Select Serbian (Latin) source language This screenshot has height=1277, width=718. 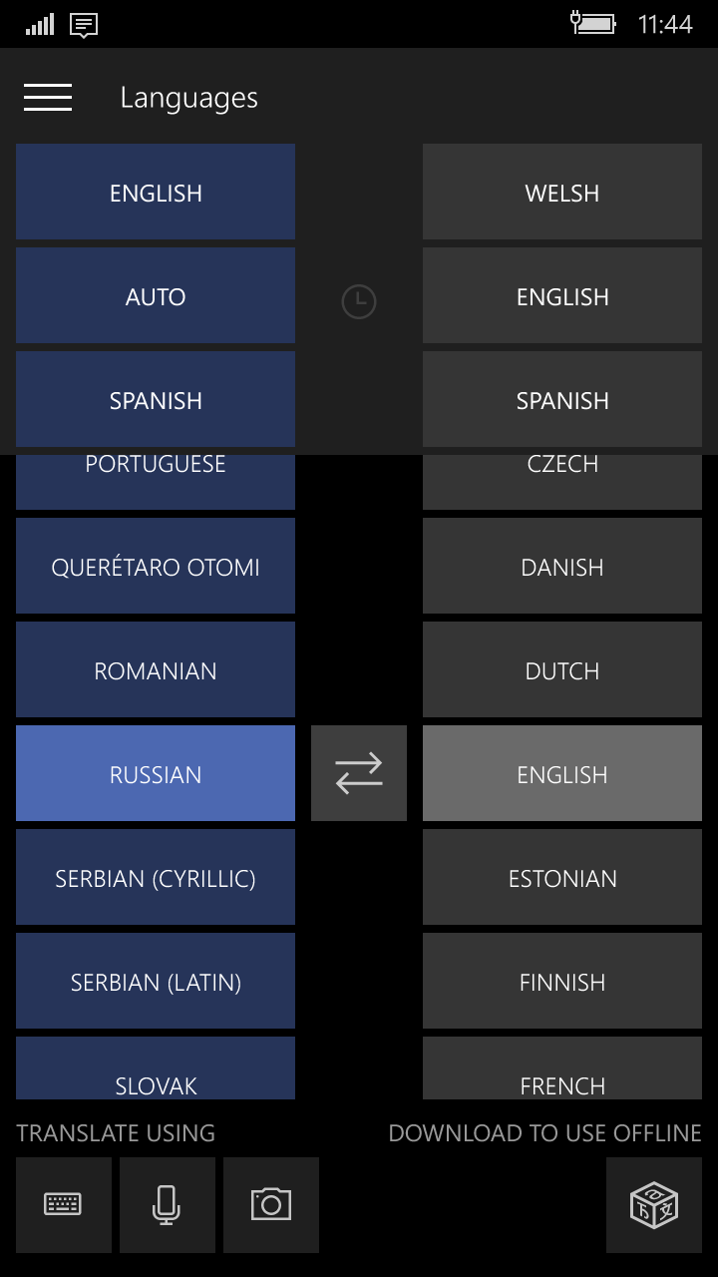coord(156,982)
